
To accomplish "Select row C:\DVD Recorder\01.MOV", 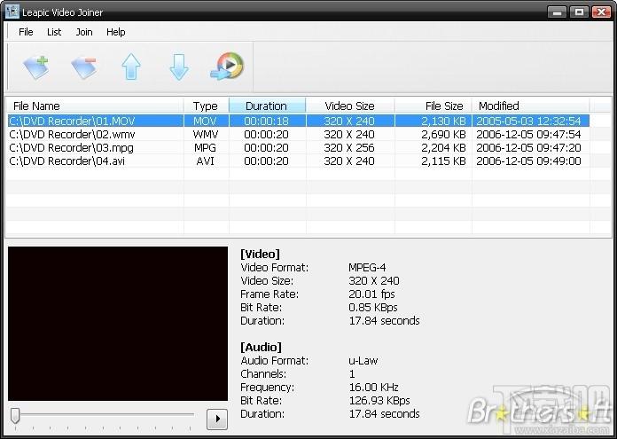I will coord(298,121).
